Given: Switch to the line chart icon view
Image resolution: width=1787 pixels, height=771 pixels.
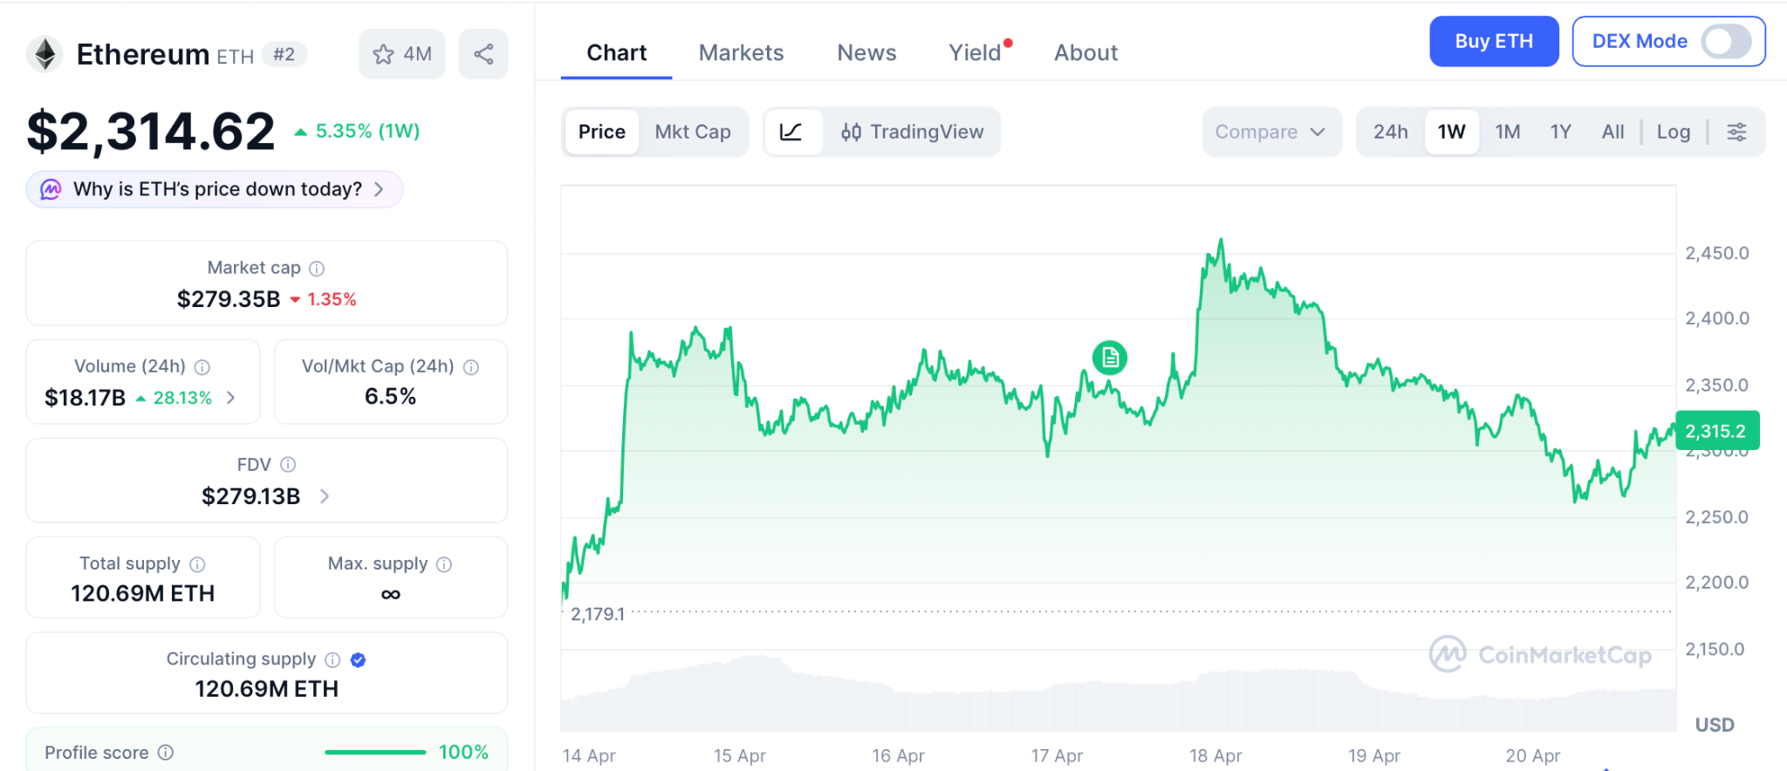Looking at the screenshot, I should tap(791, 132).
